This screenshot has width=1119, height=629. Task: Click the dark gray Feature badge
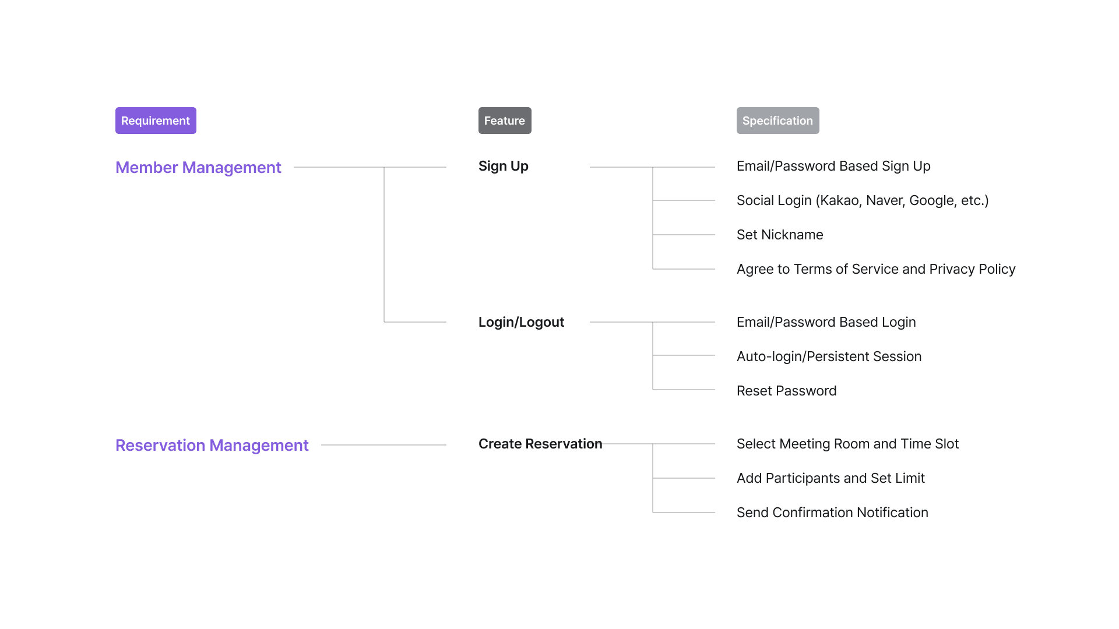point(505,121)
